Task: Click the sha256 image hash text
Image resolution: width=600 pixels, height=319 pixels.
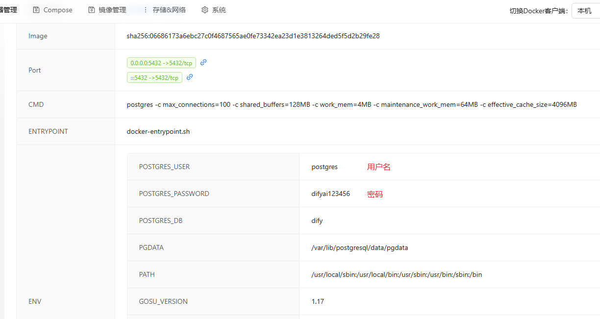Action: pyautogui.click(x=253, y=36)
